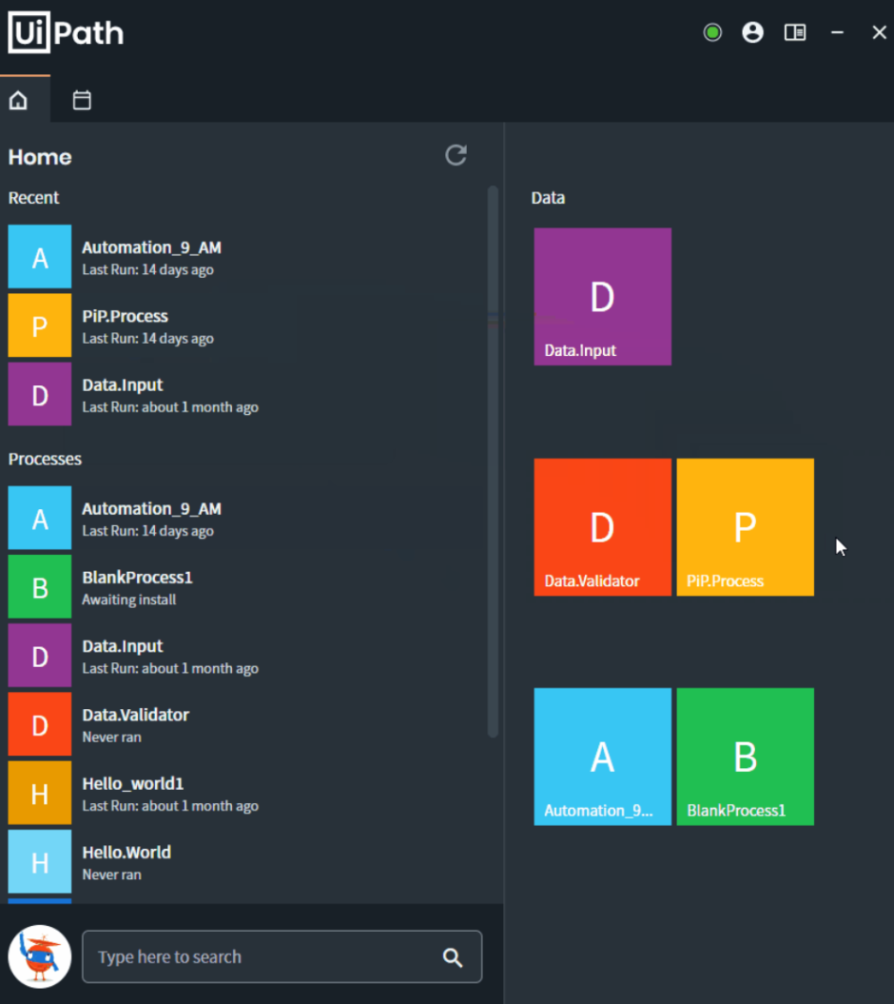Screen dimensions: 894x1004
Task: Click the purple Data.Input tile
Action: click(602, 296)
